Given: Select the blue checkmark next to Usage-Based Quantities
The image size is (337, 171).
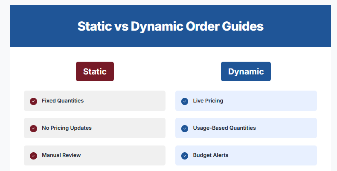Looking at the screenshot, I should coord(185,128).
